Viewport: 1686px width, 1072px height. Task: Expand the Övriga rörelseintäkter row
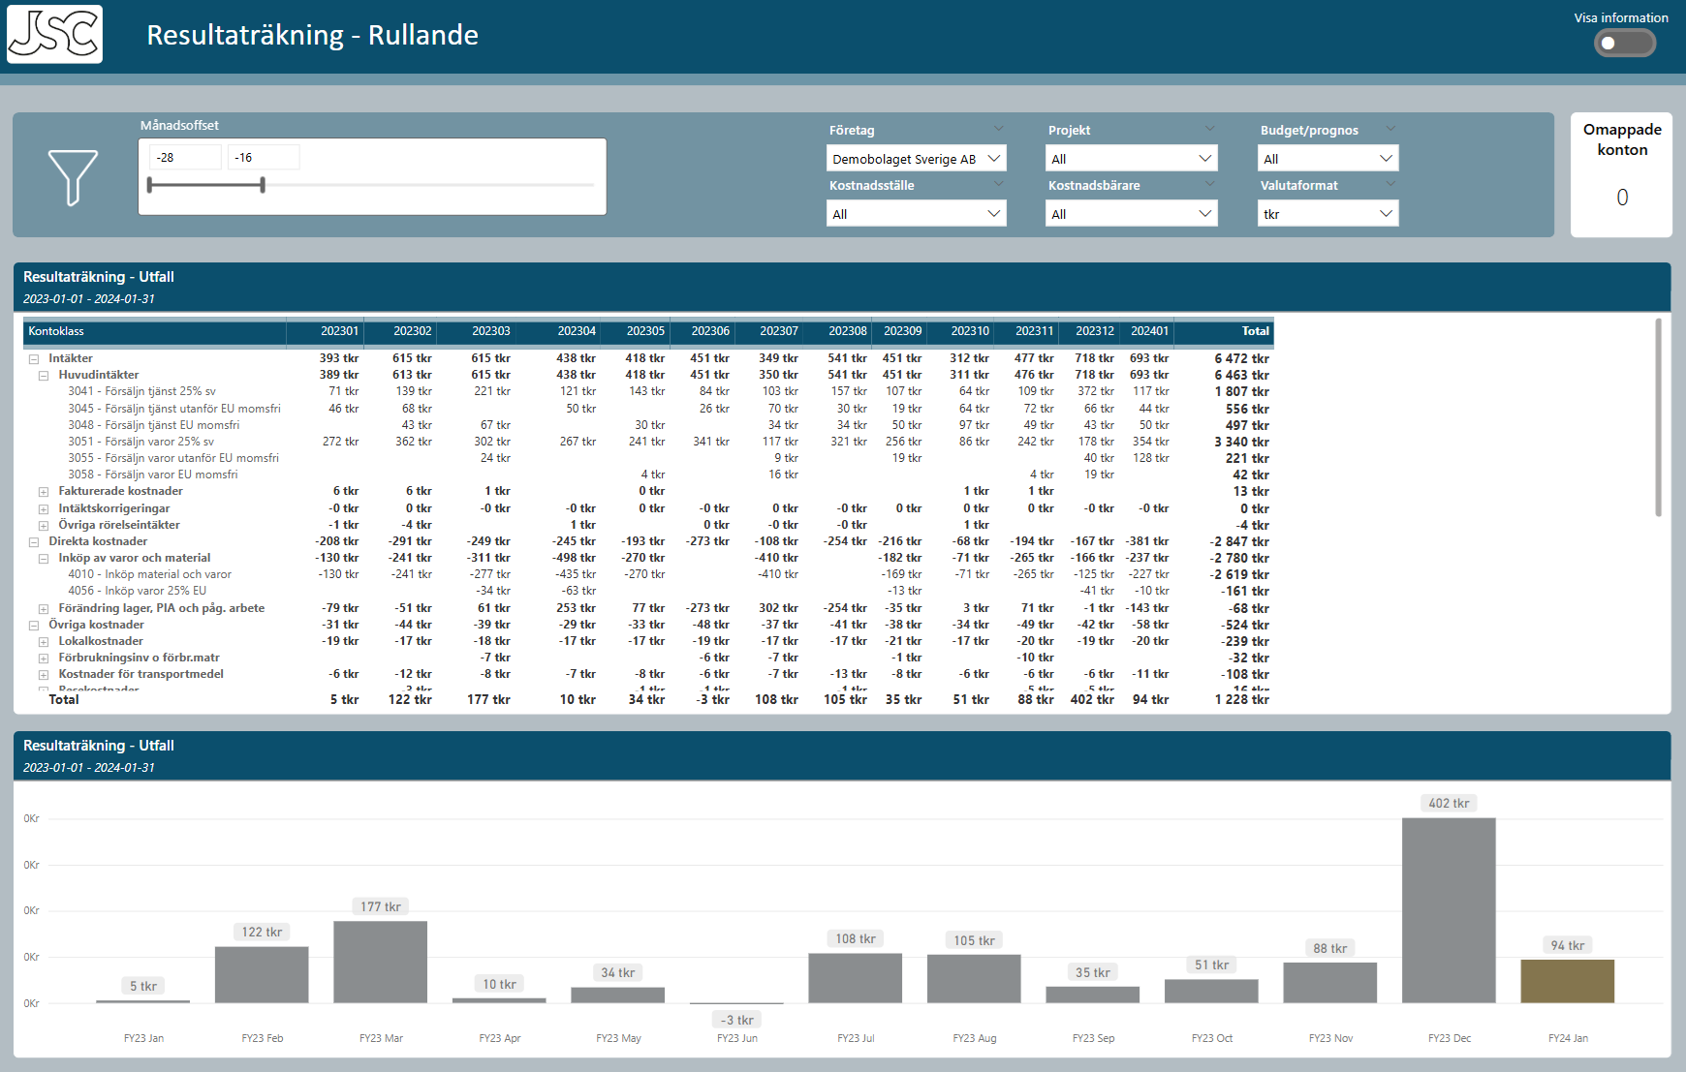[44, 526]
